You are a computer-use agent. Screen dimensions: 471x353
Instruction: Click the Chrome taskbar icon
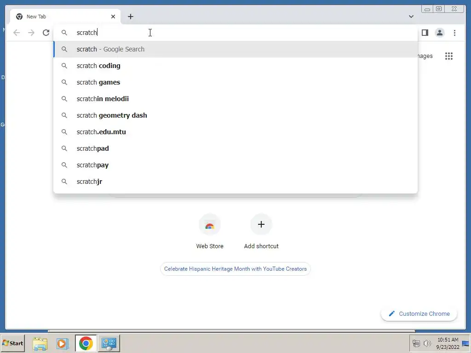(86, 343)
